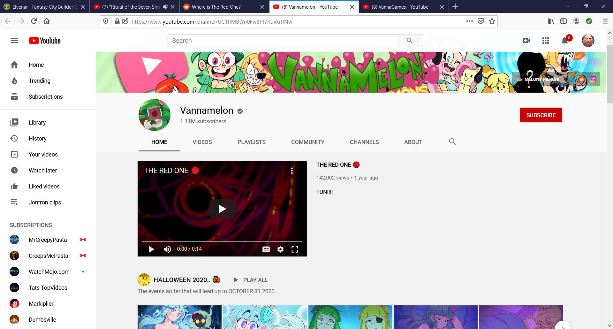Click the create video camera icon
This screenshot has width=613, height=329.
(x=526, y=41)
